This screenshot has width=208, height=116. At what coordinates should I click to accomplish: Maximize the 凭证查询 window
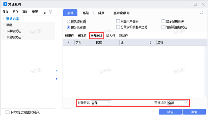[x=195, y=4]
